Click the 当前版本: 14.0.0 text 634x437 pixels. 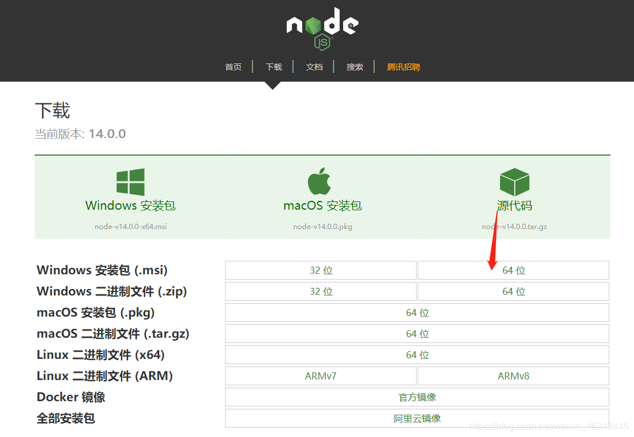click(80, 134)
